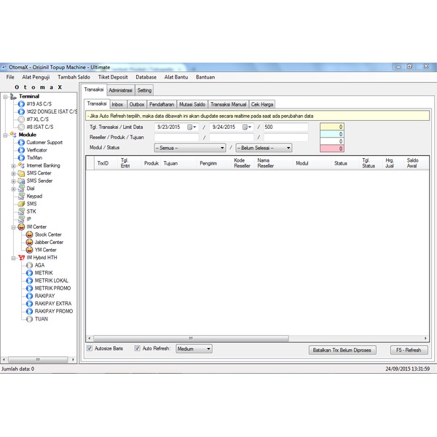Collapse the Module tree node
This screenshot has width=437, height=437.
tap(5, 135)
